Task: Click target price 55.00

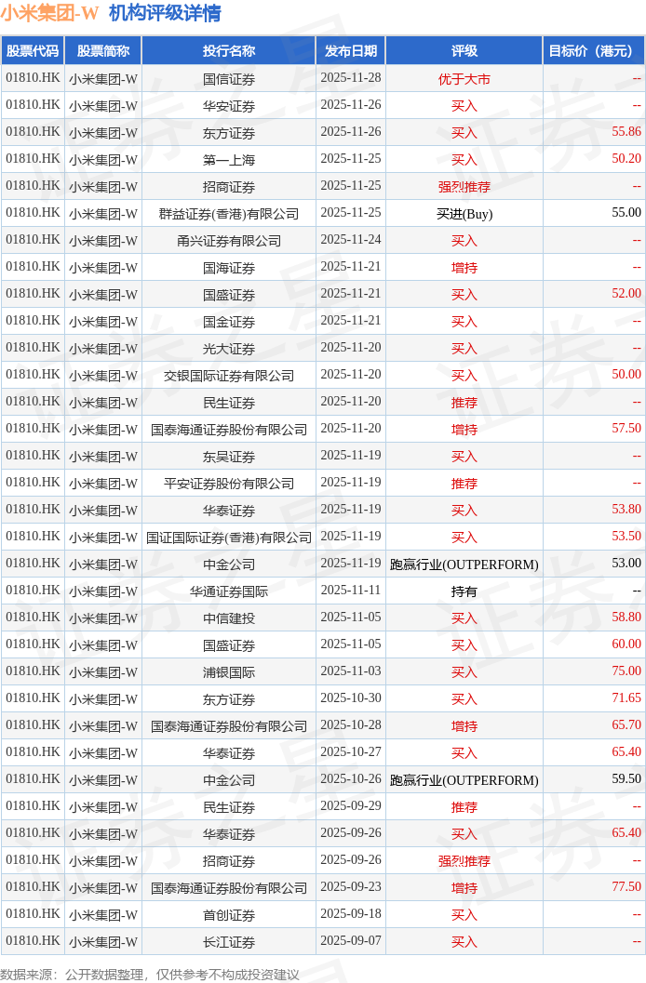Action: tap(626, 213)
